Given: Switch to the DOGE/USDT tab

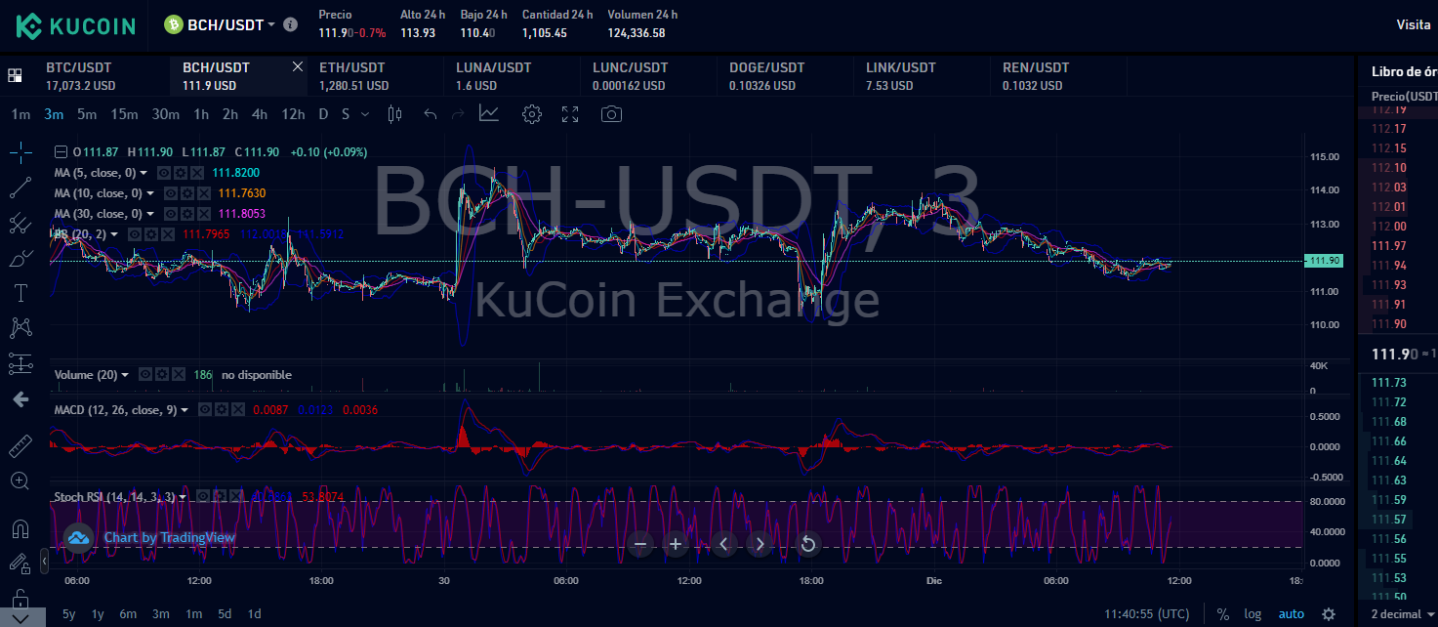Looking at the screenshot, I should [x=786, y=76].
